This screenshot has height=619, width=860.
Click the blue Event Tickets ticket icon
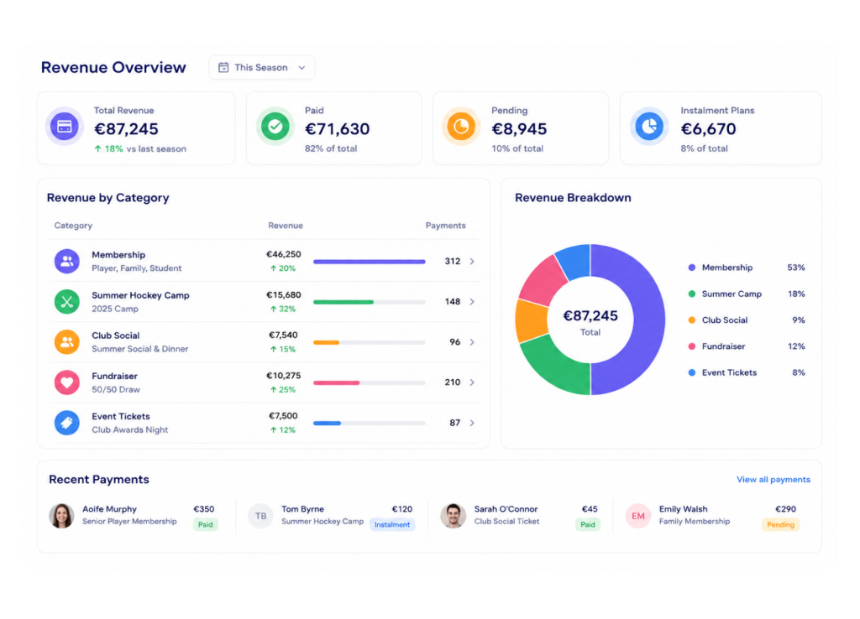67,423
